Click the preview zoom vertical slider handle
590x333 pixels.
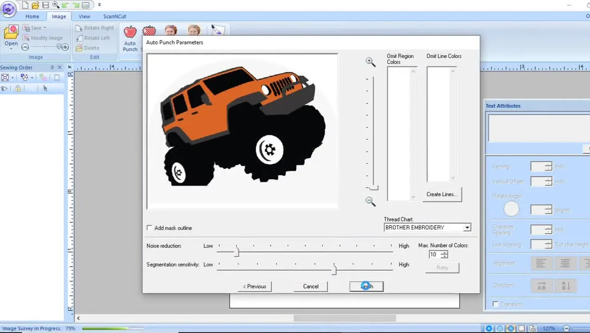pos(373,188)
